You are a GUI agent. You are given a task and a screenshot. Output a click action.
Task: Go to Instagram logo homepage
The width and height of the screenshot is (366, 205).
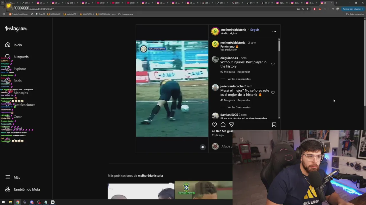(16, 29)
